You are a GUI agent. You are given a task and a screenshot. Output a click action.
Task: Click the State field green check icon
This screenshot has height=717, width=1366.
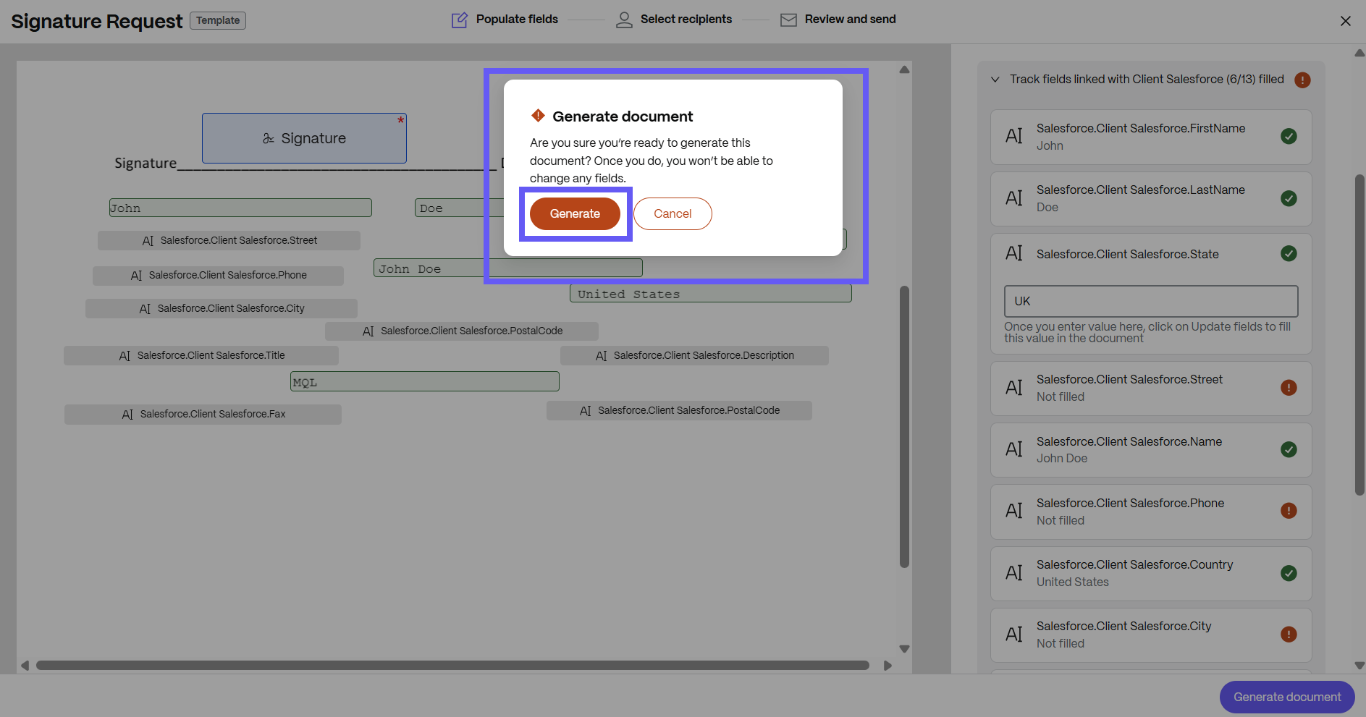pyautogui.click(x=1289, y=253)
